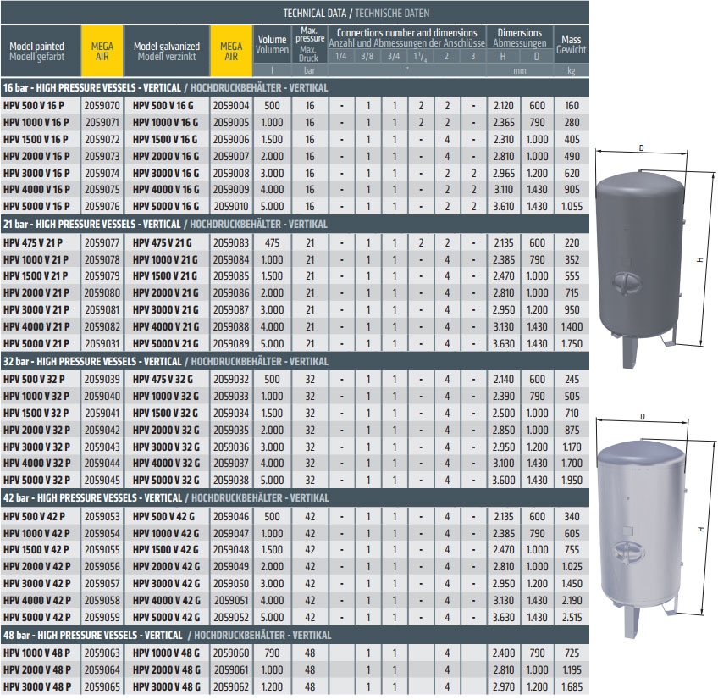This screenshot has width=718, height=700.
Task: Select model 'HPV 5000 V 42 P'
Action: click(x=37, y=617)
